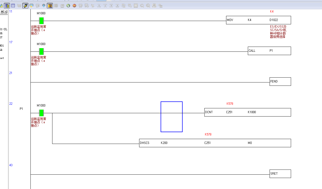322x189 pixels.
Task: Click the first magnifier icon in toolbar
Action: (x=142, y=5)
